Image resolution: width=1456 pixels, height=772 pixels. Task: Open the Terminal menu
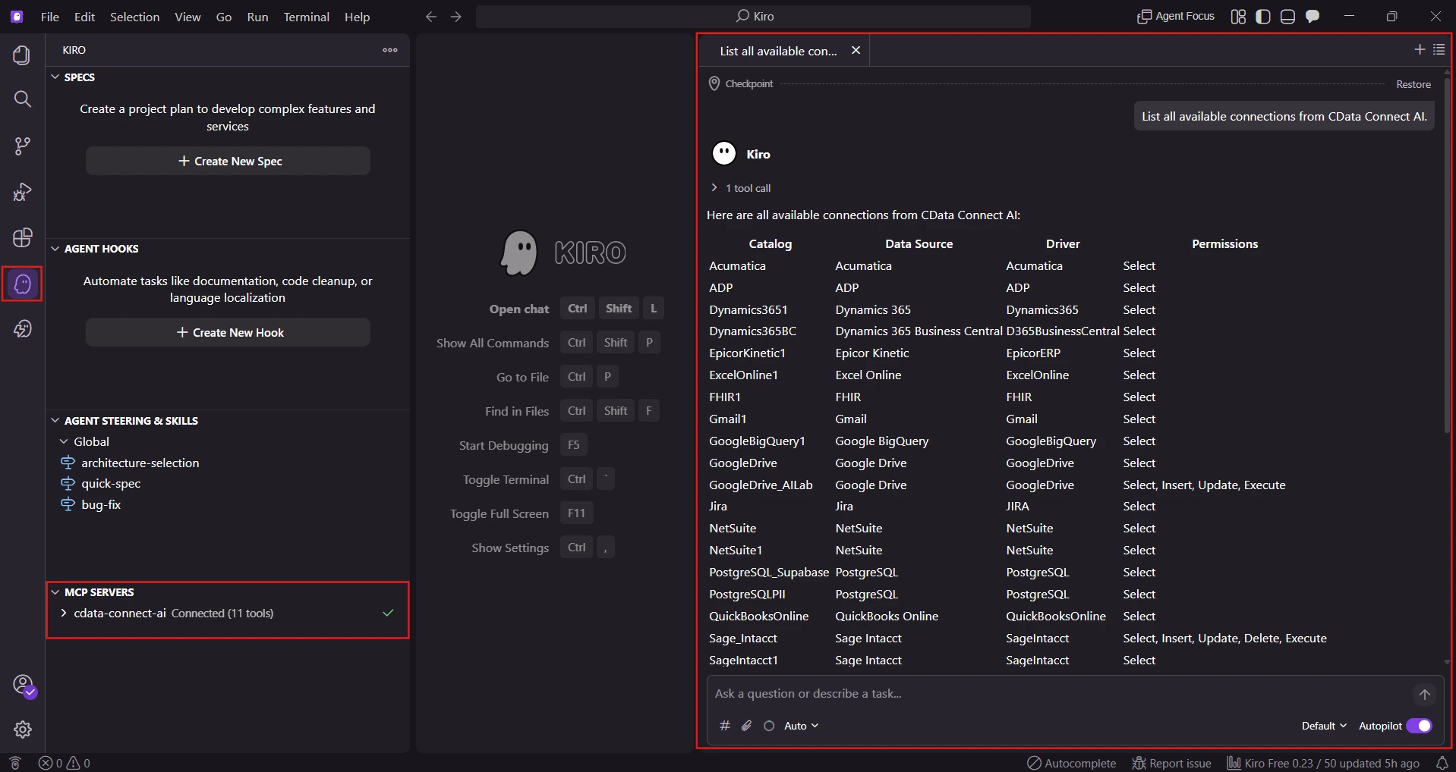point(306,17)
